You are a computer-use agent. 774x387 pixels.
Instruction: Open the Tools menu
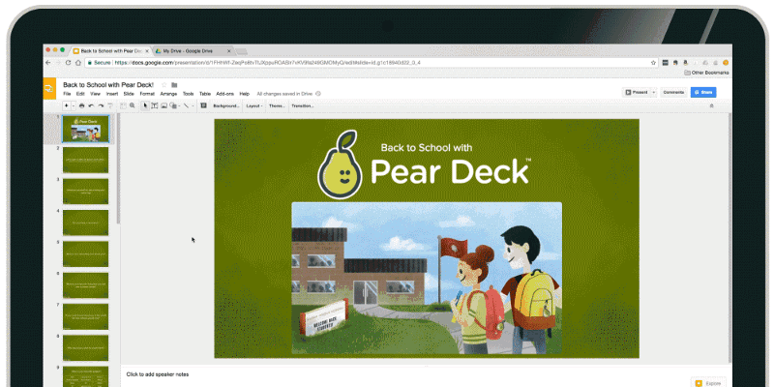point(188,94)
